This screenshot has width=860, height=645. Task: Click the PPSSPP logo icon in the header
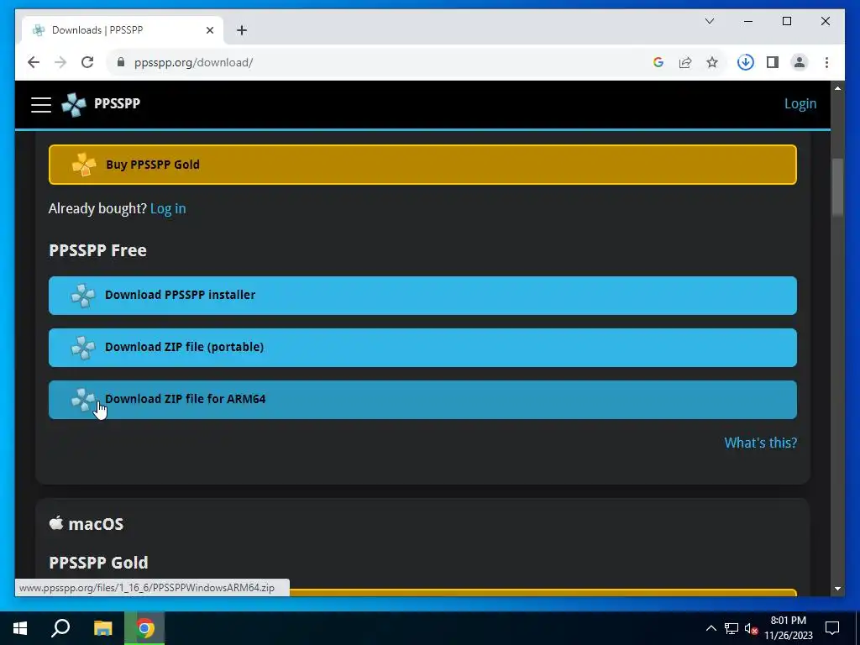point(74,104)
